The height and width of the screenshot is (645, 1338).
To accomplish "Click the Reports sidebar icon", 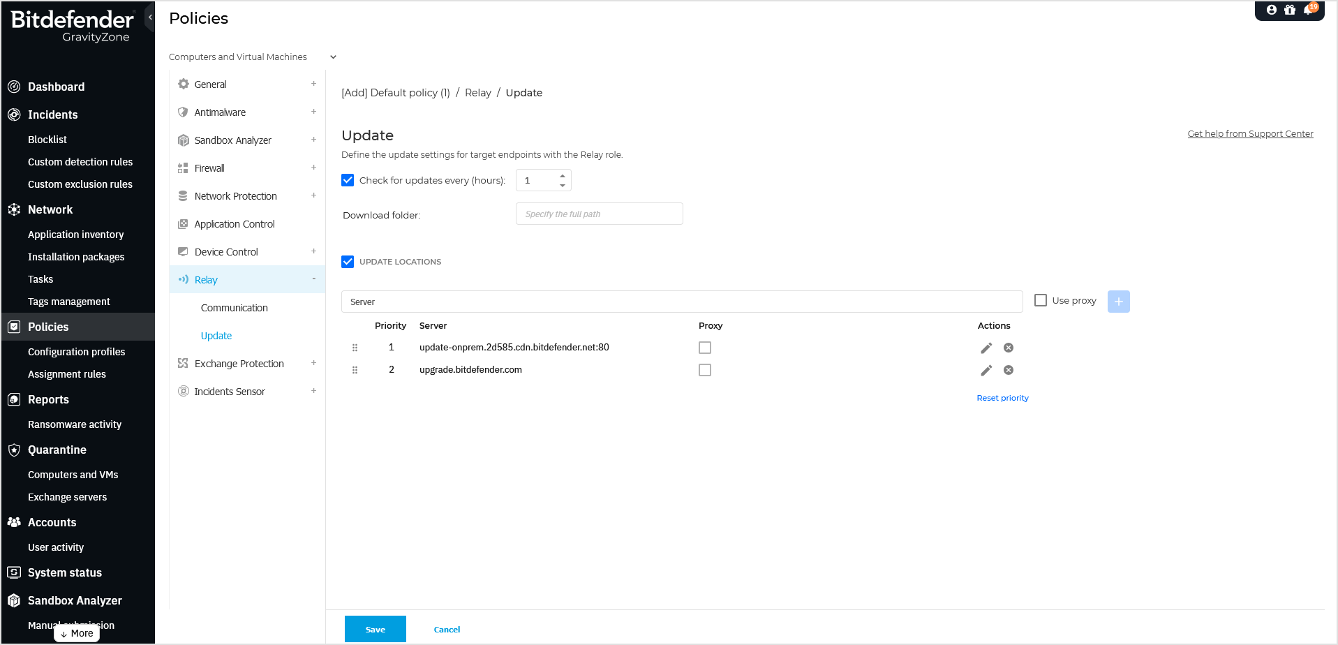I will (x=14, y=399).
